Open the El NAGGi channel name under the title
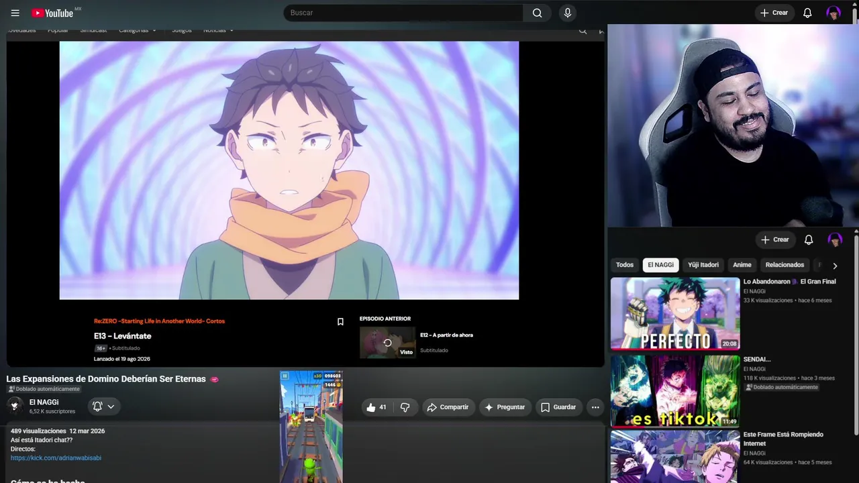The width and height of the screenshot is (859, 483). [x=44, y=402]
